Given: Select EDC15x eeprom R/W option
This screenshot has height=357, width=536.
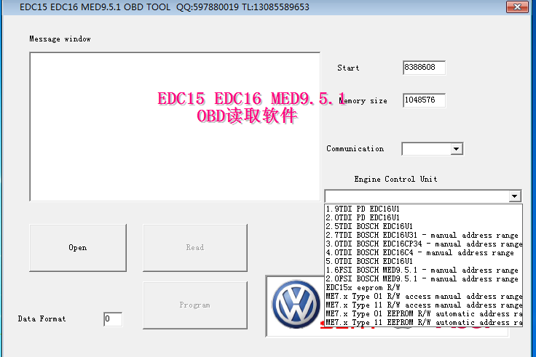Looking at the screenshot, I should tap(423, 288).
